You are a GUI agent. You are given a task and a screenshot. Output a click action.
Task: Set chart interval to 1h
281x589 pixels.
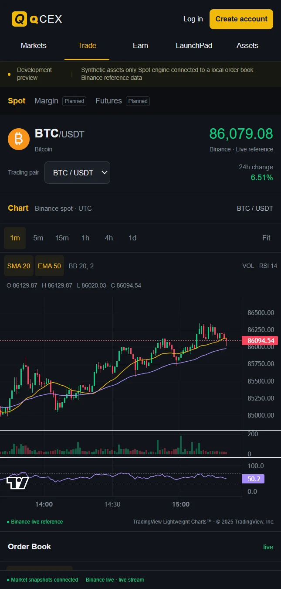85,238
